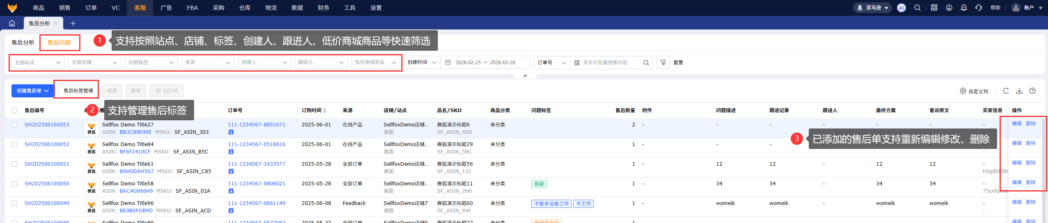Expand the 全部站点 site dropdown

[x=37, y=63]
